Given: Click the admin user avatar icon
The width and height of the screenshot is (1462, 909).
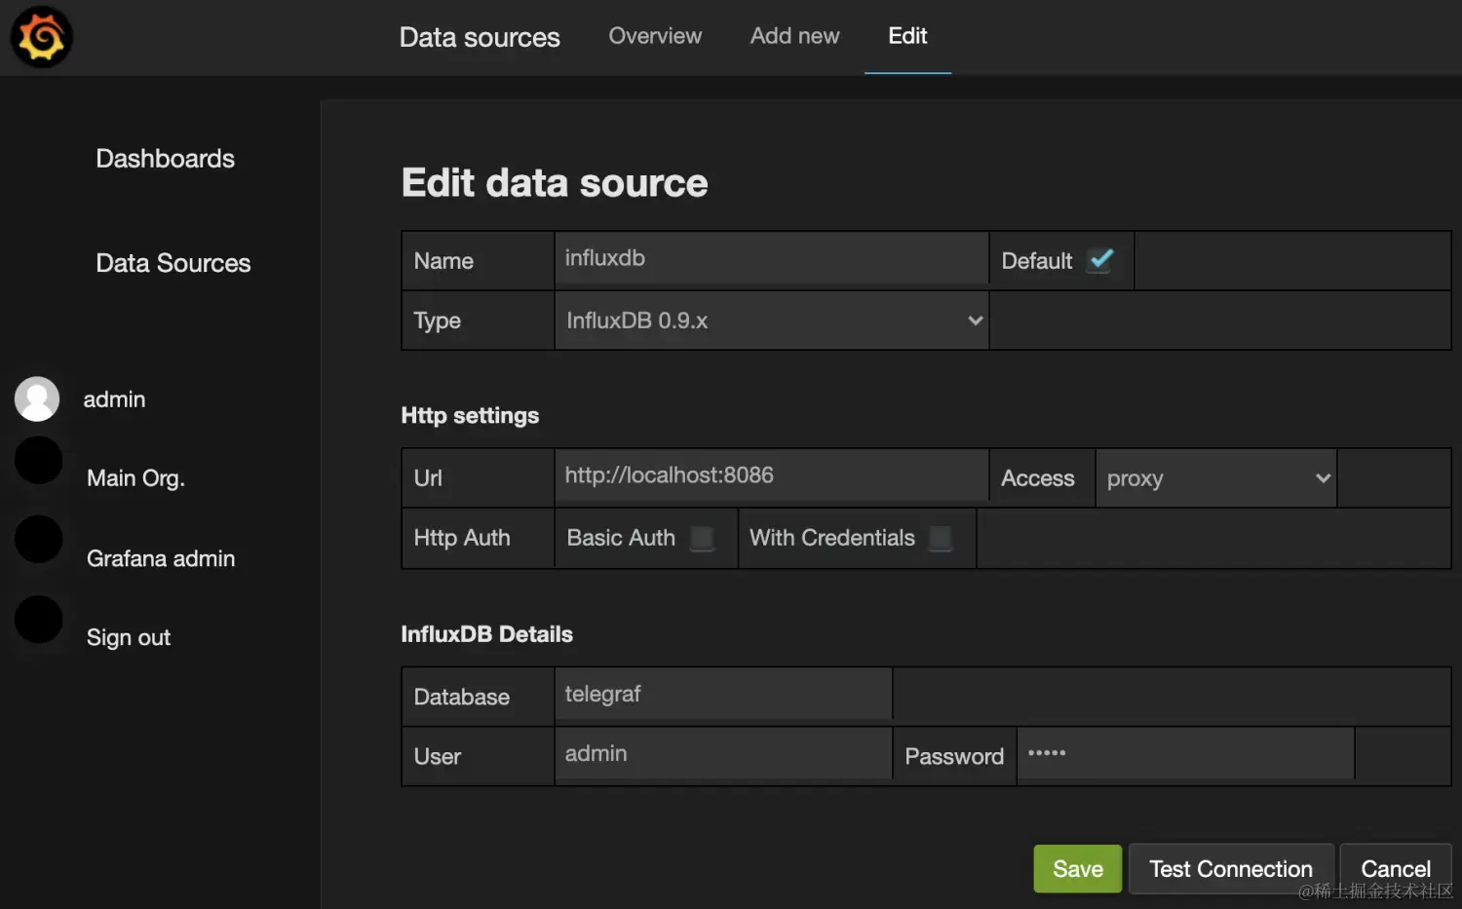Looking at the screenshot, I should pos(37,399).
